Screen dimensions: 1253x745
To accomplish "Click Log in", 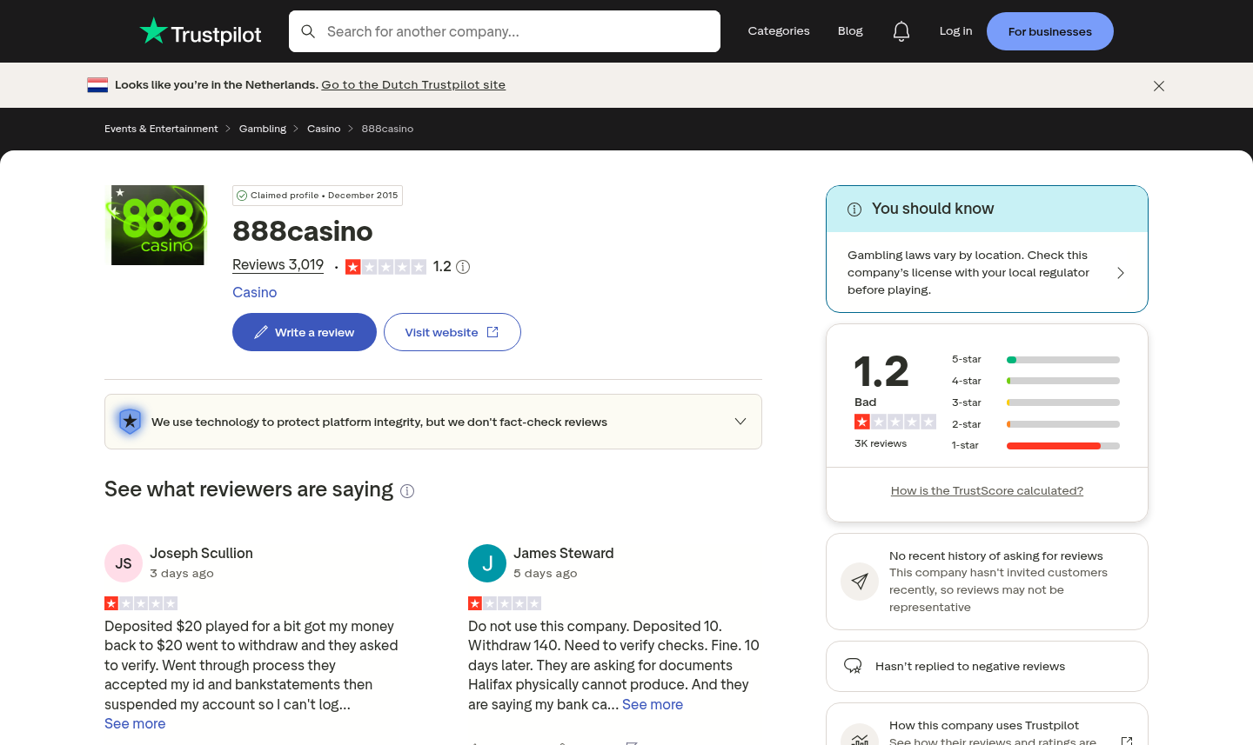I will (955, 31).
